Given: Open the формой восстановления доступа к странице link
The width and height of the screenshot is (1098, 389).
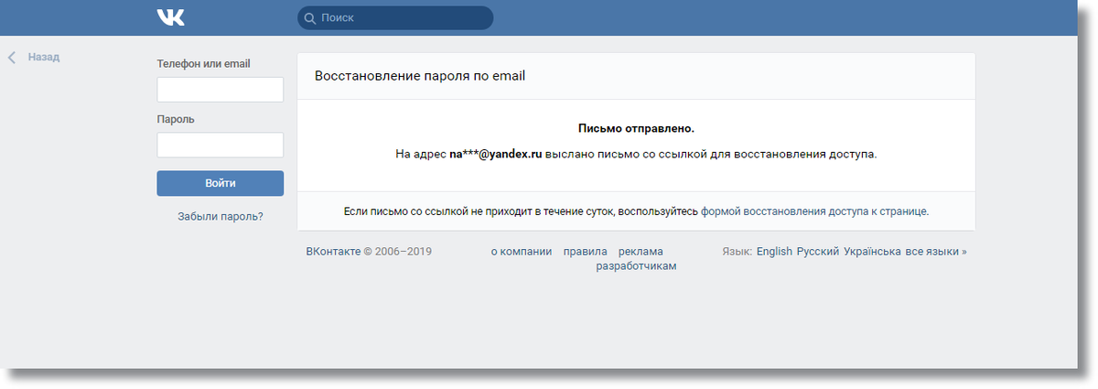Looking at the screenshot, I should click(815, 211).
